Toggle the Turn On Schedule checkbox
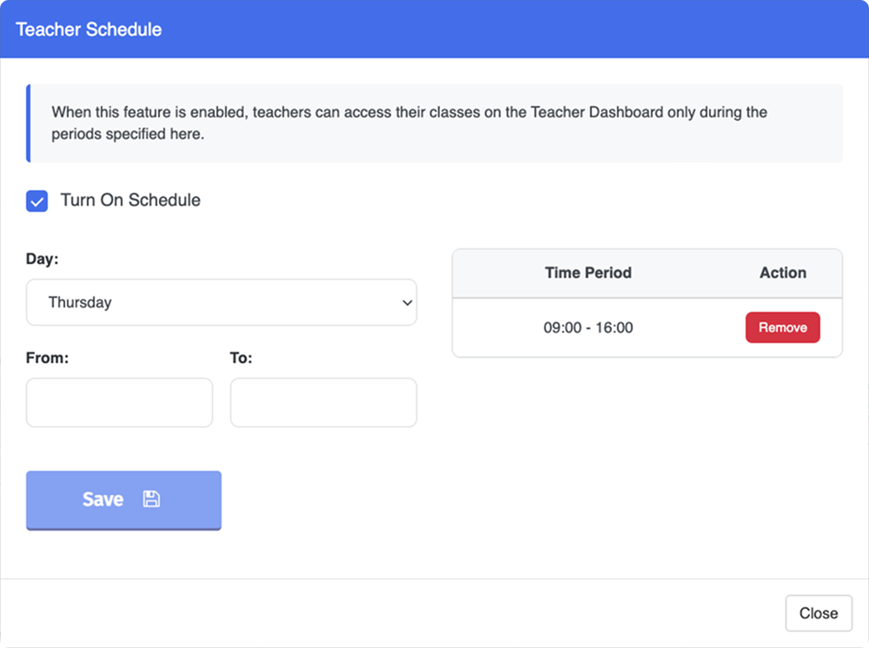The width and height of the screenshot is (869, 648). coord(37,201)
